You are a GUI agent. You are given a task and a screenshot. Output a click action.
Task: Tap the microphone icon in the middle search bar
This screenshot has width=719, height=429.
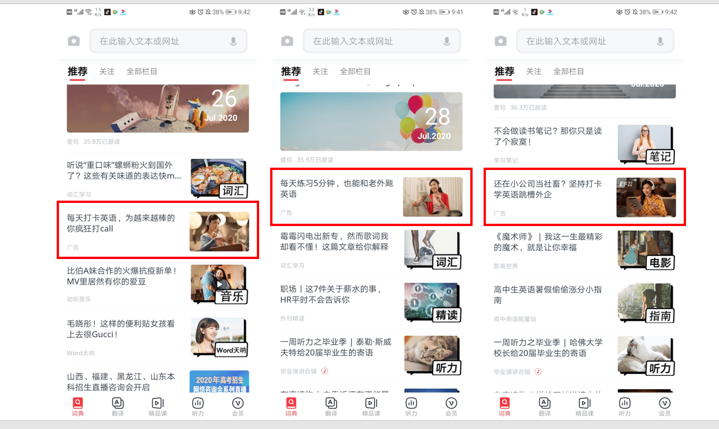[447, 40]
